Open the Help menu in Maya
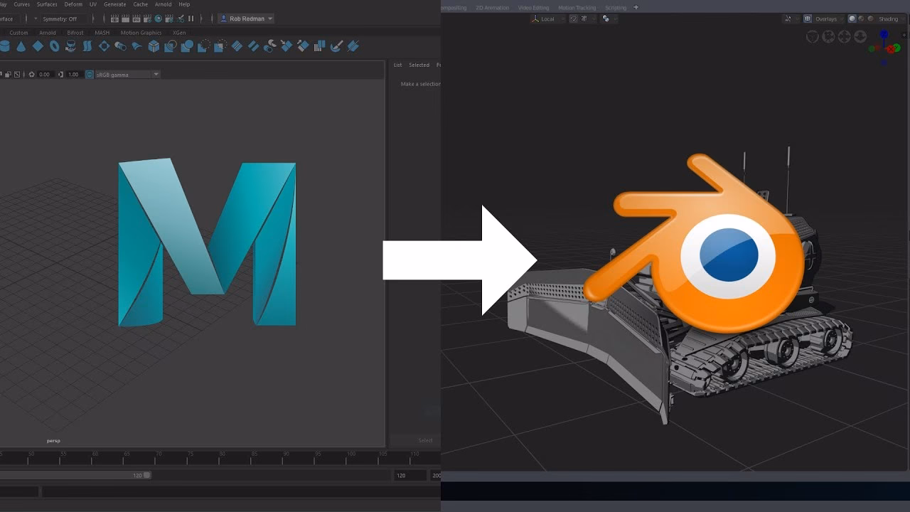 [184, 4]
